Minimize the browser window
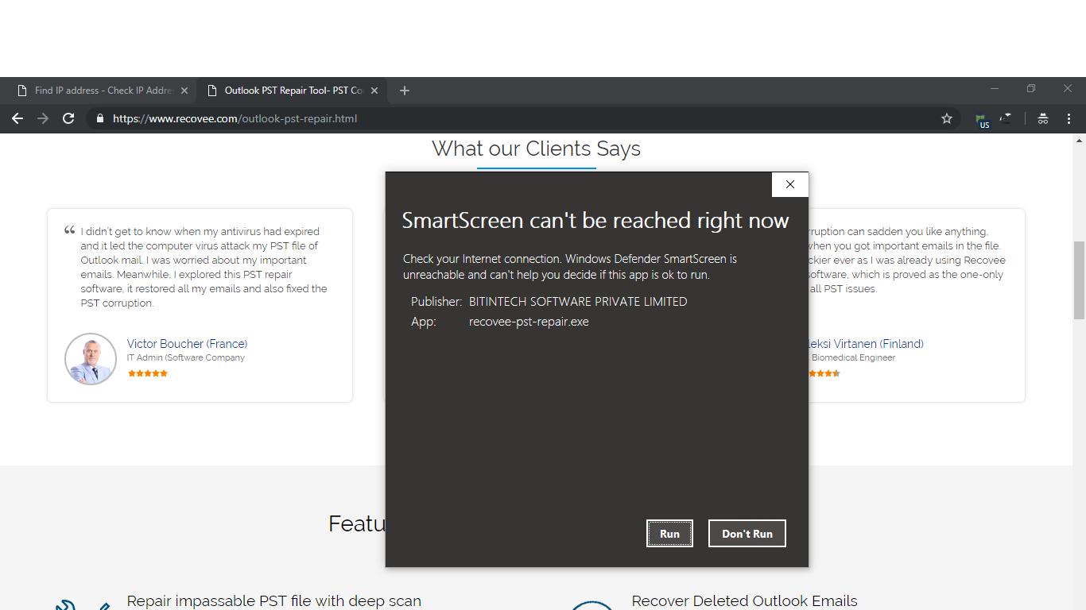 click(x=995, y=88)
